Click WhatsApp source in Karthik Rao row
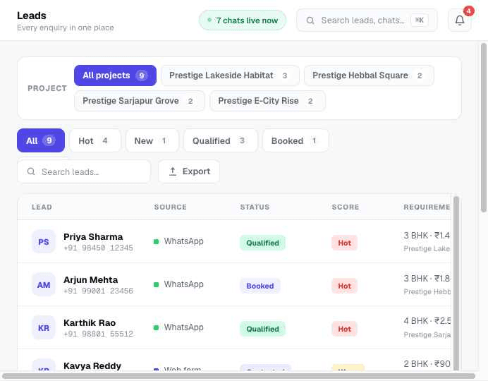 (178, 327)
